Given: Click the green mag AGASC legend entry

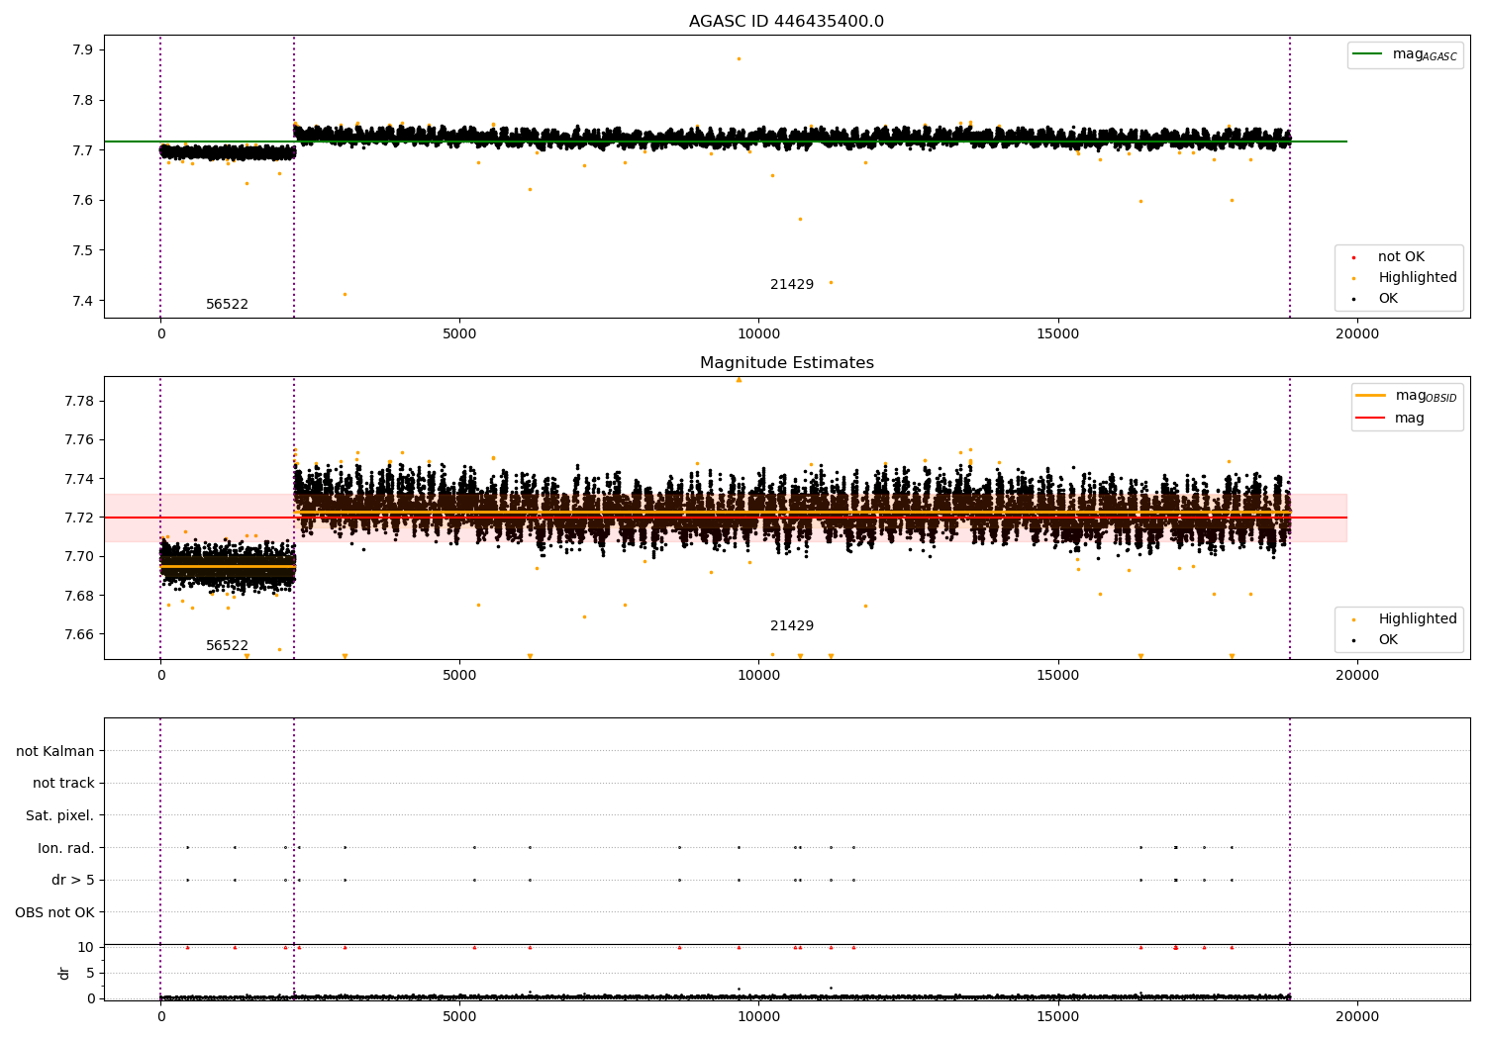Looking at the screenshot, I should 1405,54.
